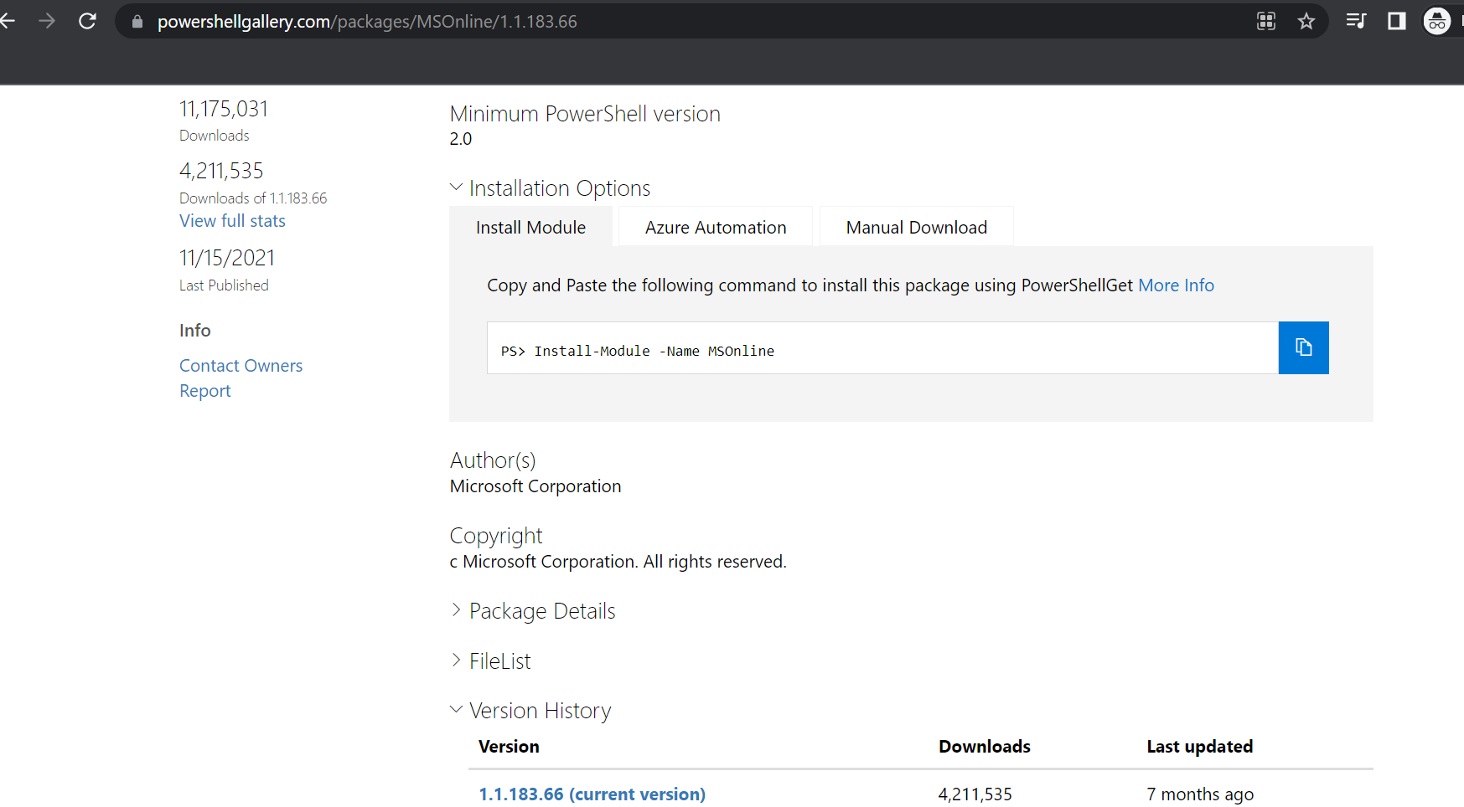Click the browser back arrow
Image resolution: width=1464 pixels, height=807 pixels.
pos(8,21)
